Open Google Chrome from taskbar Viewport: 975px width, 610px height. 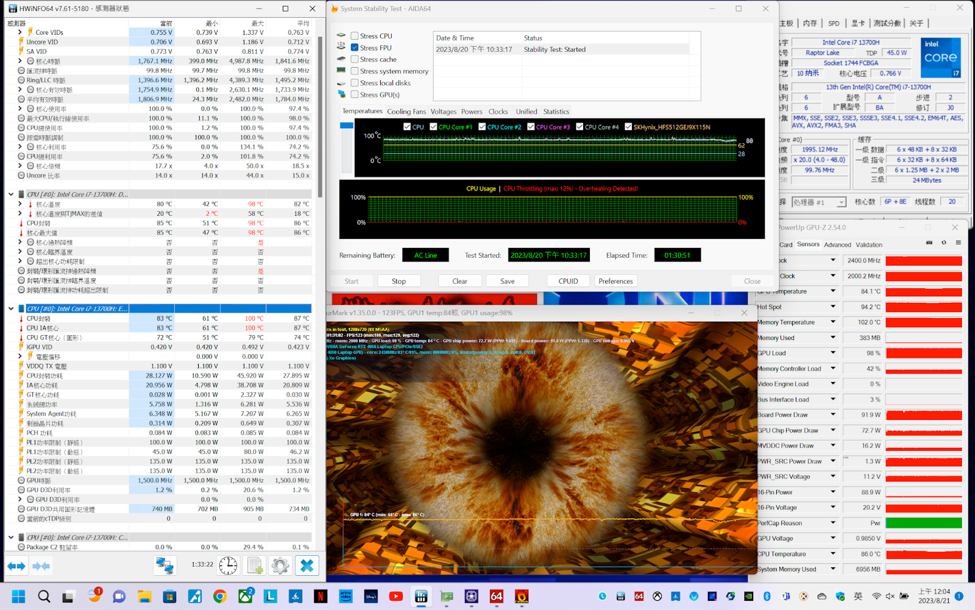coord(220,596)
